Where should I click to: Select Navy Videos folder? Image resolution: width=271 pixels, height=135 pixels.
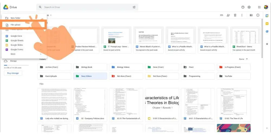click(x=90, y=76)
